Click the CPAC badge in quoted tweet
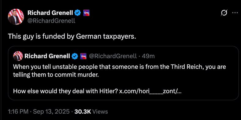The image size is (241, 120). tap(83, 56)
